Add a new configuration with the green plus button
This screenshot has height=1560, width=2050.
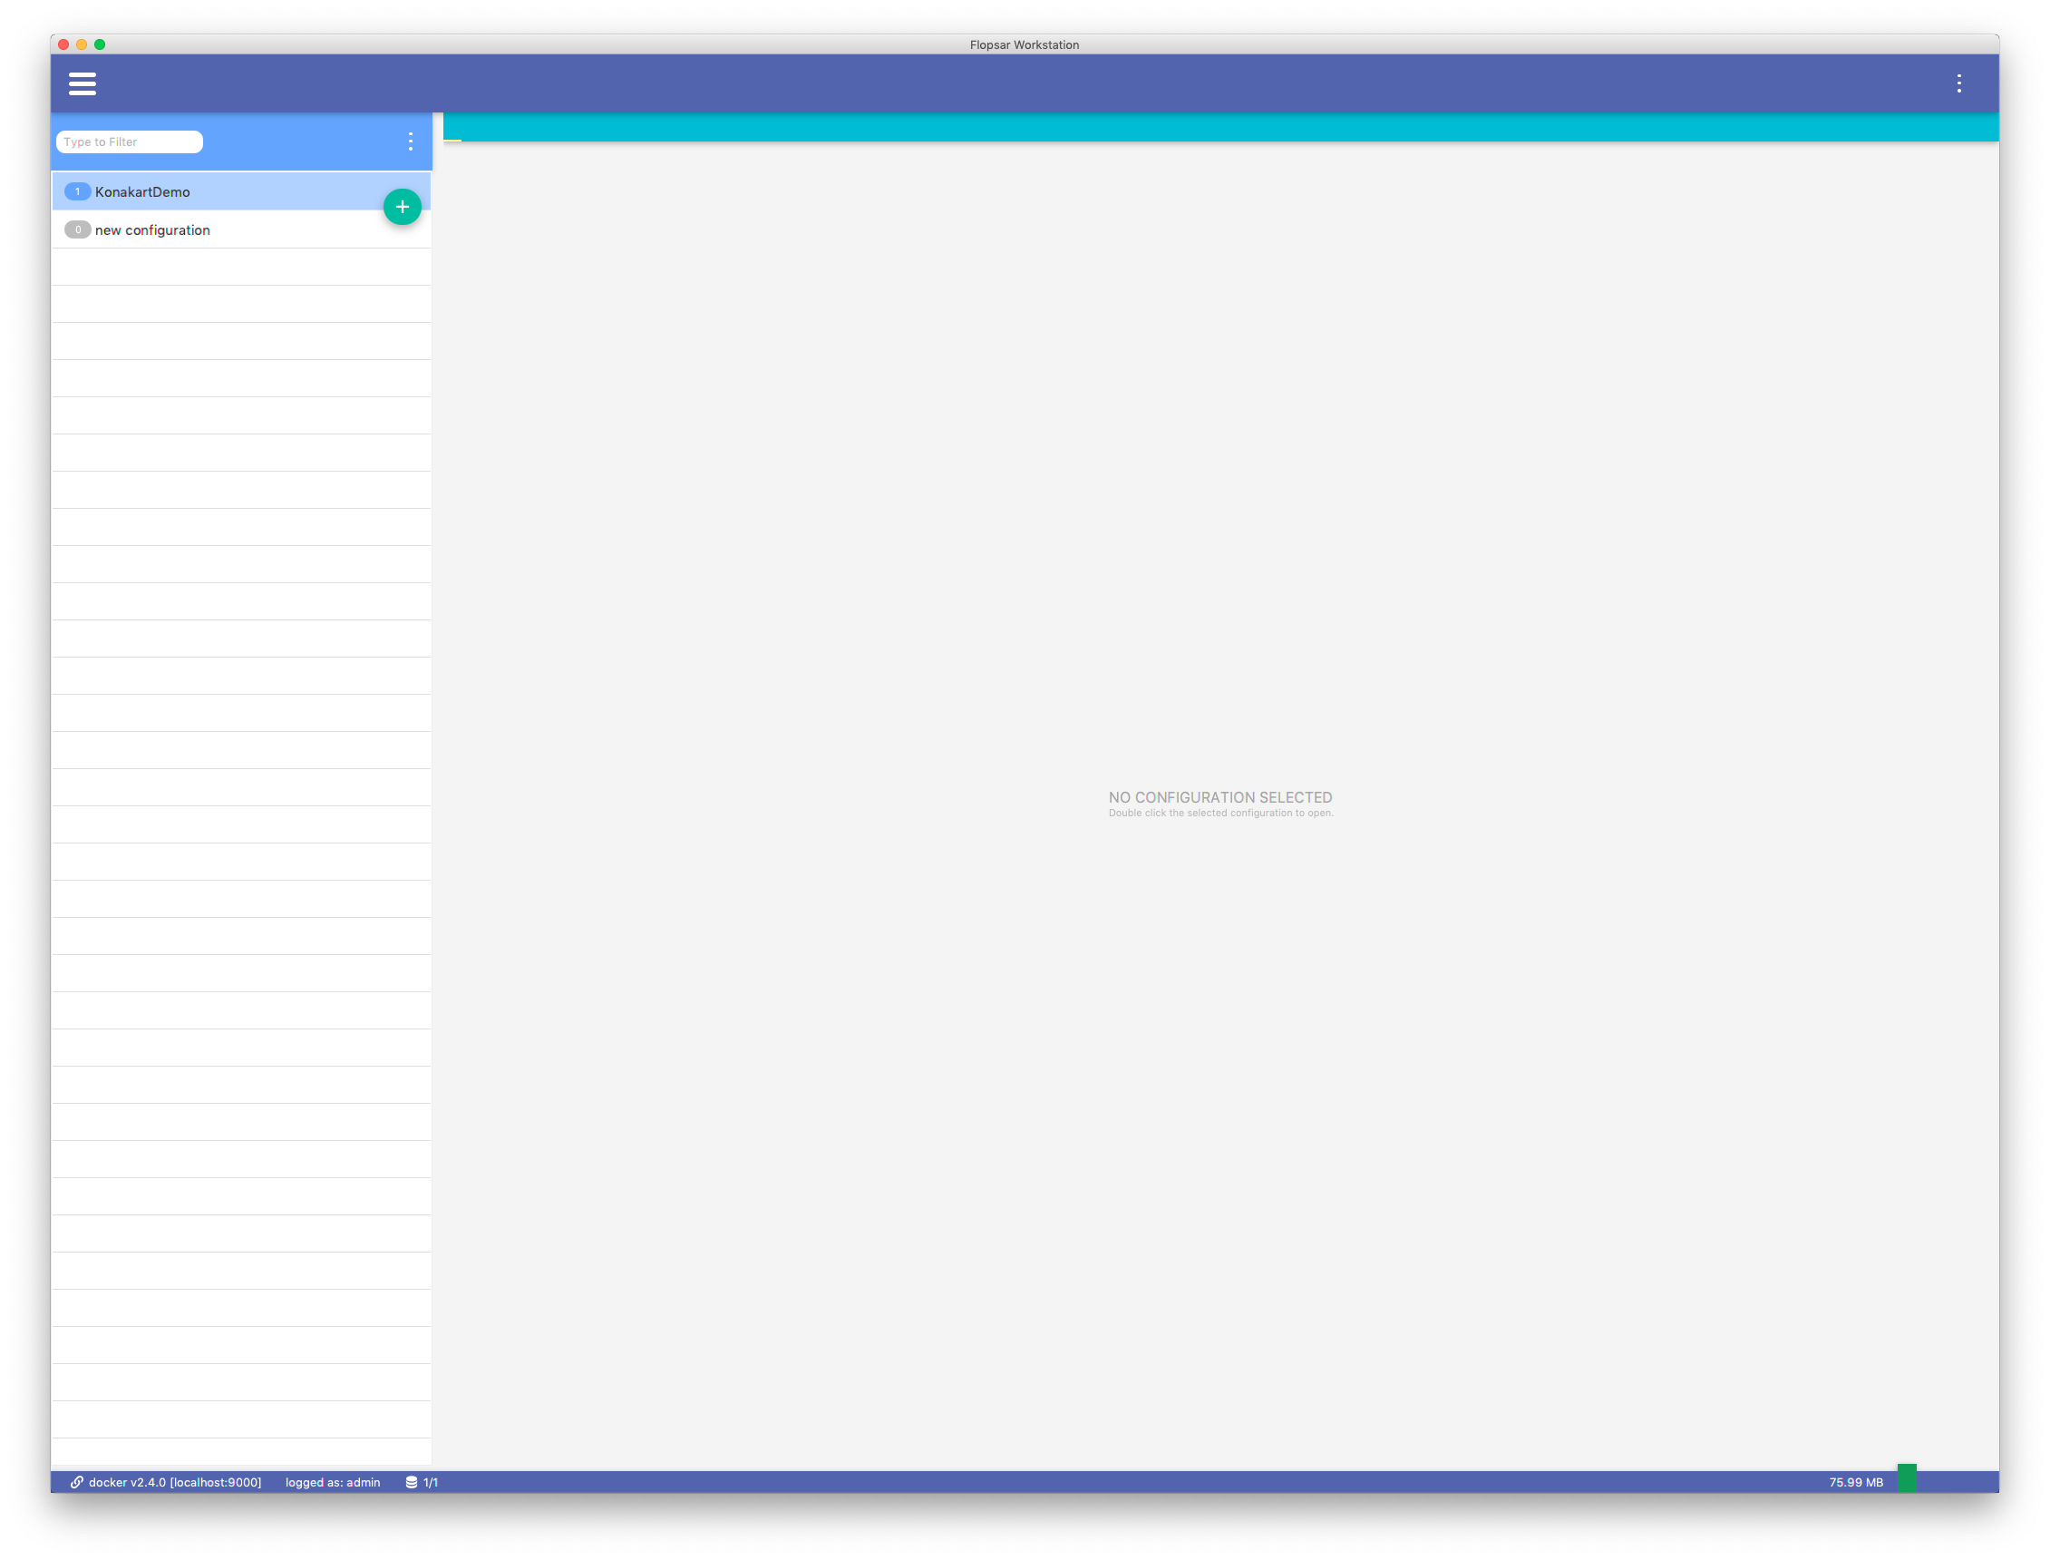pyautogui.click(x=402, y=206)
